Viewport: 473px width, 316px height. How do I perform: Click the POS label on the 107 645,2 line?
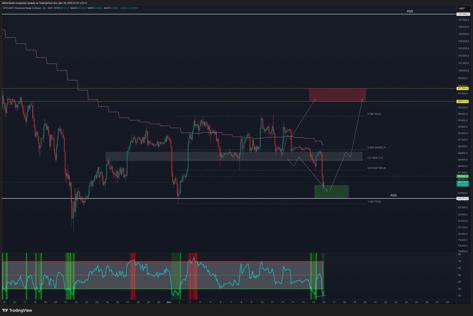coord(410,12)
